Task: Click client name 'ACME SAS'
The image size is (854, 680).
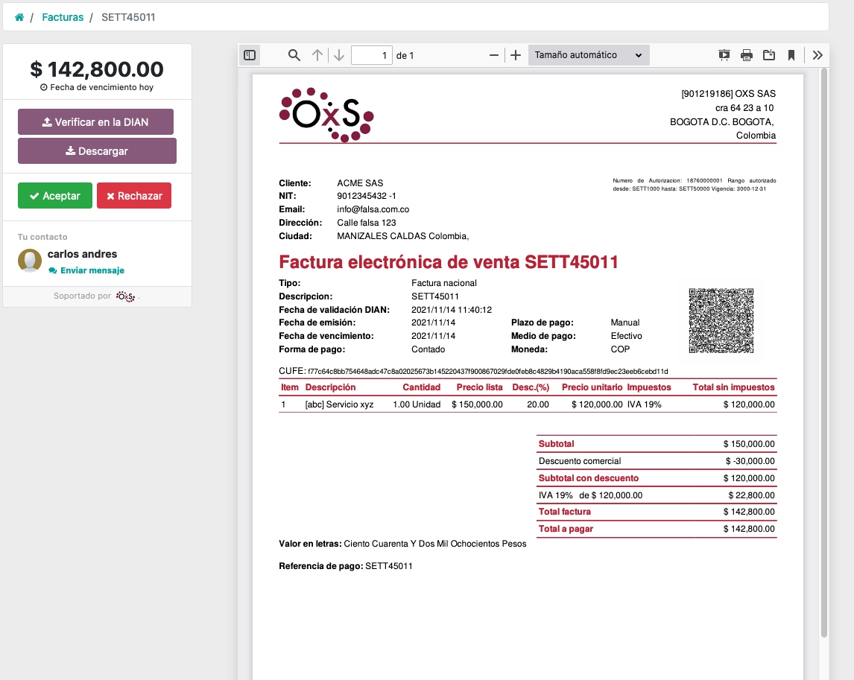Action: tap(360, 183)
